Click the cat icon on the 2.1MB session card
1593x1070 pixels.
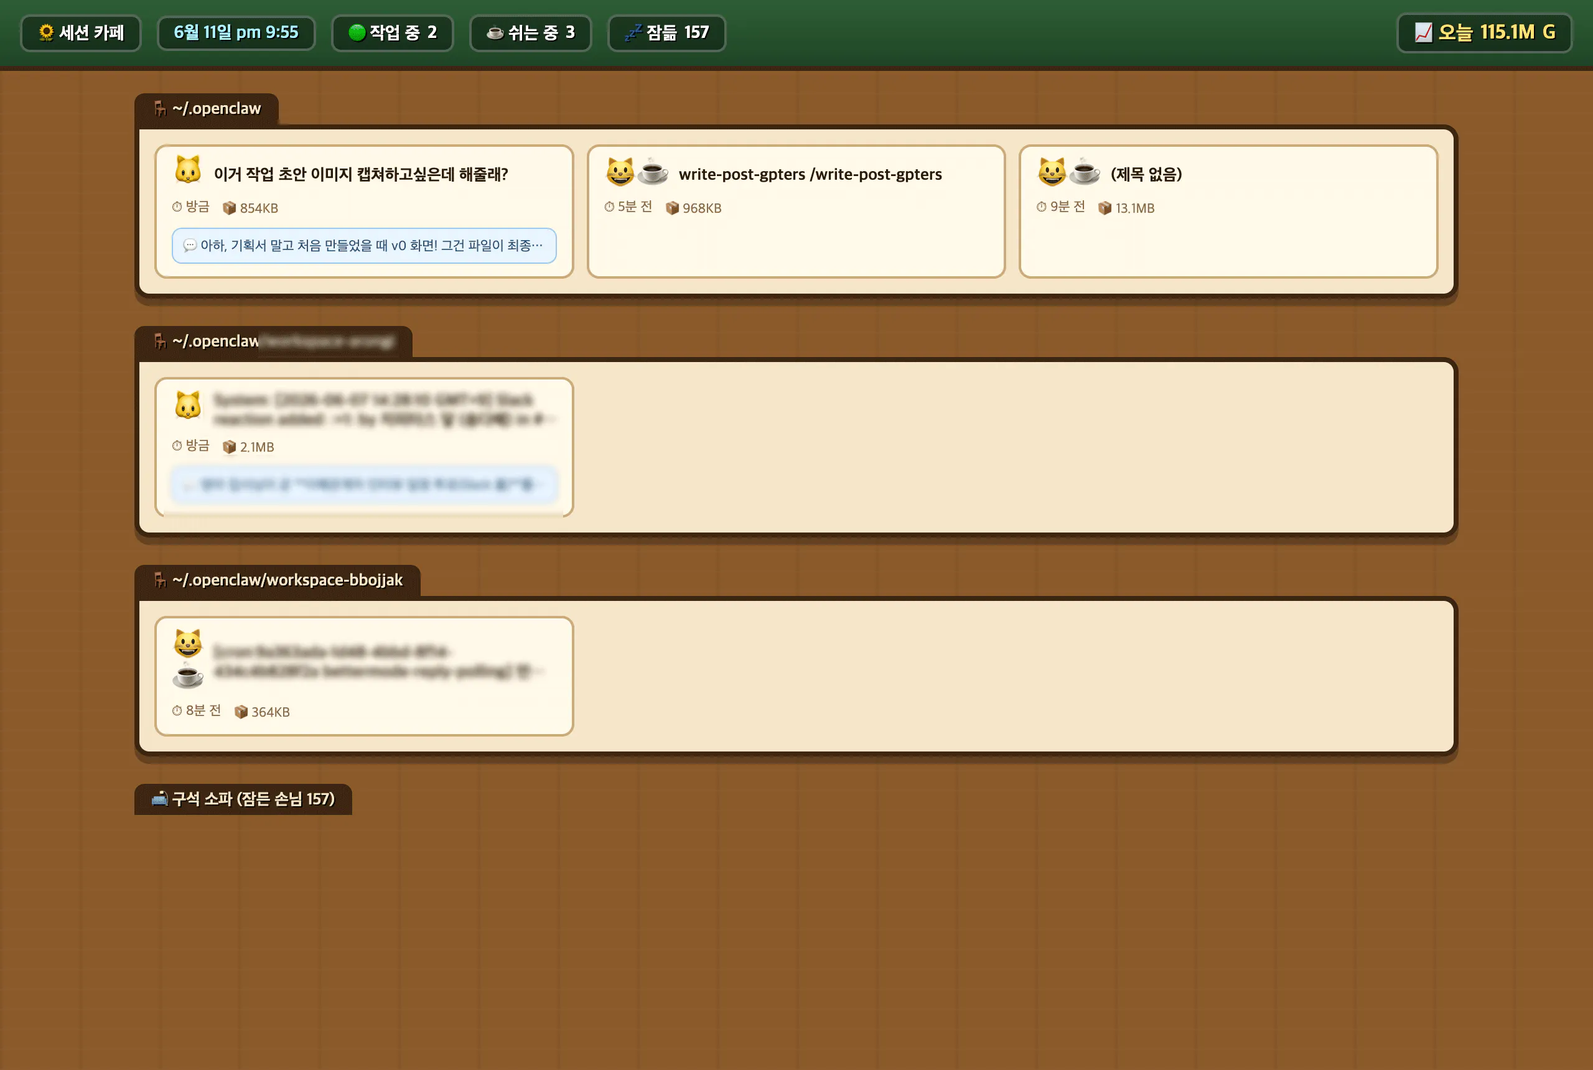click(x=188, y=406)
